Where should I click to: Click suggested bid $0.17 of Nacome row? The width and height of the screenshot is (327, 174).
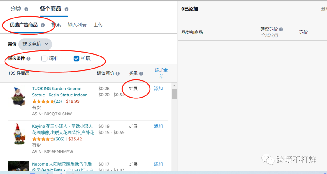tap(104, 164)
